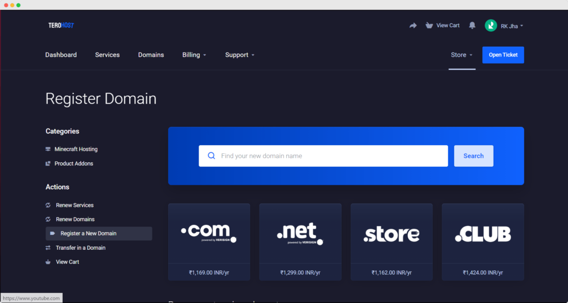
Task: Go to the Dashboard menu item
Action: pos(61,55)
